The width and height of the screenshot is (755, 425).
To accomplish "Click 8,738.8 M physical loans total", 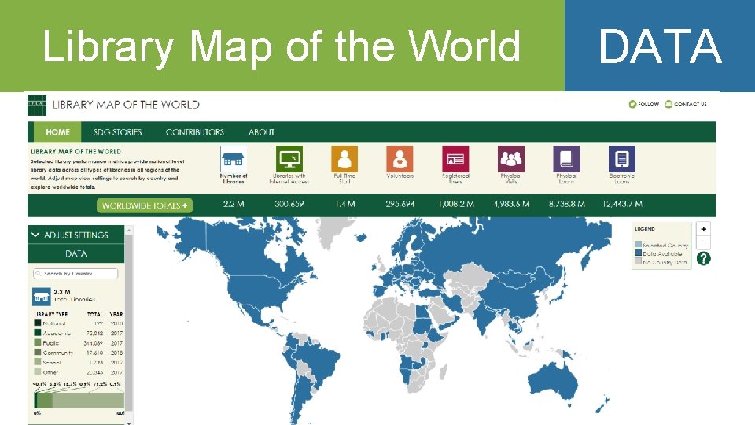I will (x=567, y=205).
